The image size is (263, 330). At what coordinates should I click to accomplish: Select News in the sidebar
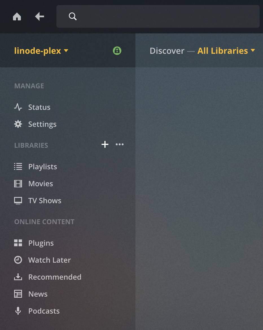[38, 294]
